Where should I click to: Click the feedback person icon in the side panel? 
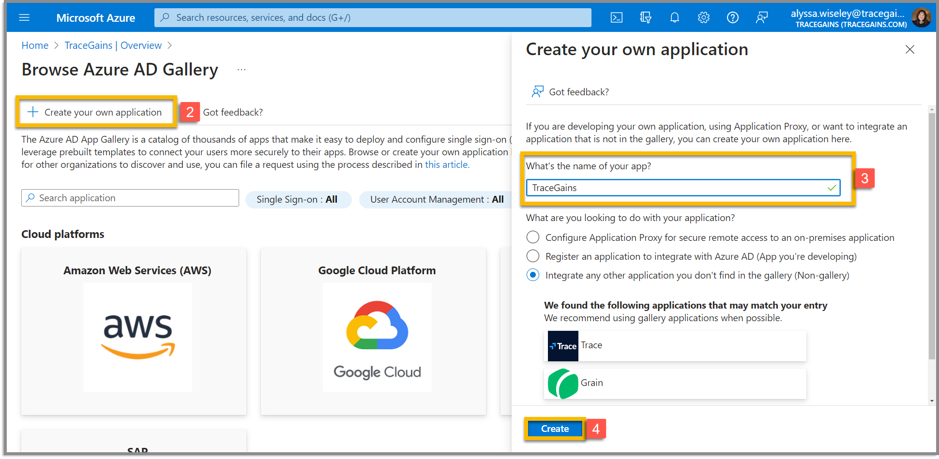coord(537,92)
